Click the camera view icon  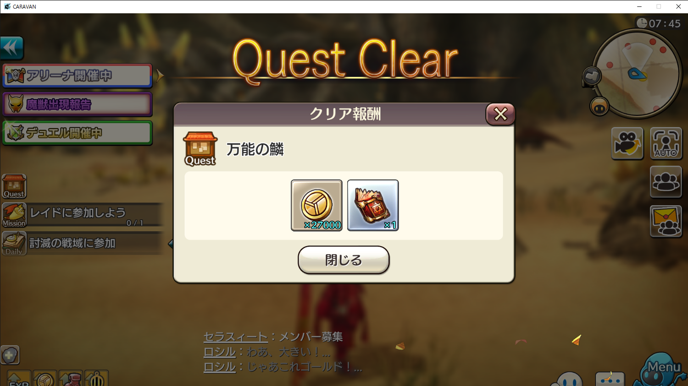tap(627, 144)
